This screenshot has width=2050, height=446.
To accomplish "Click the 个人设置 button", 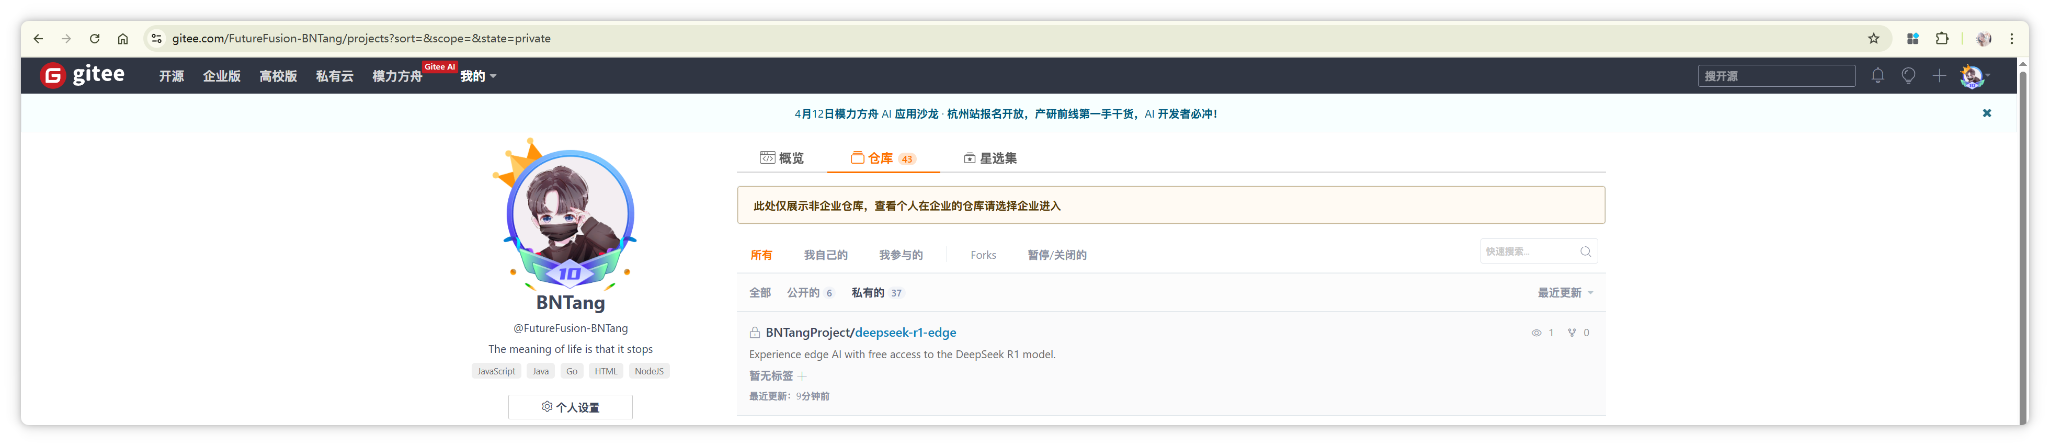I will click(x=570, y=407).
